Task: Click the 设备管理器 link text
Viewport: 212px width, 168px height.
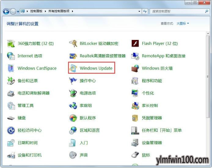Action: click(x=152, y=143)
